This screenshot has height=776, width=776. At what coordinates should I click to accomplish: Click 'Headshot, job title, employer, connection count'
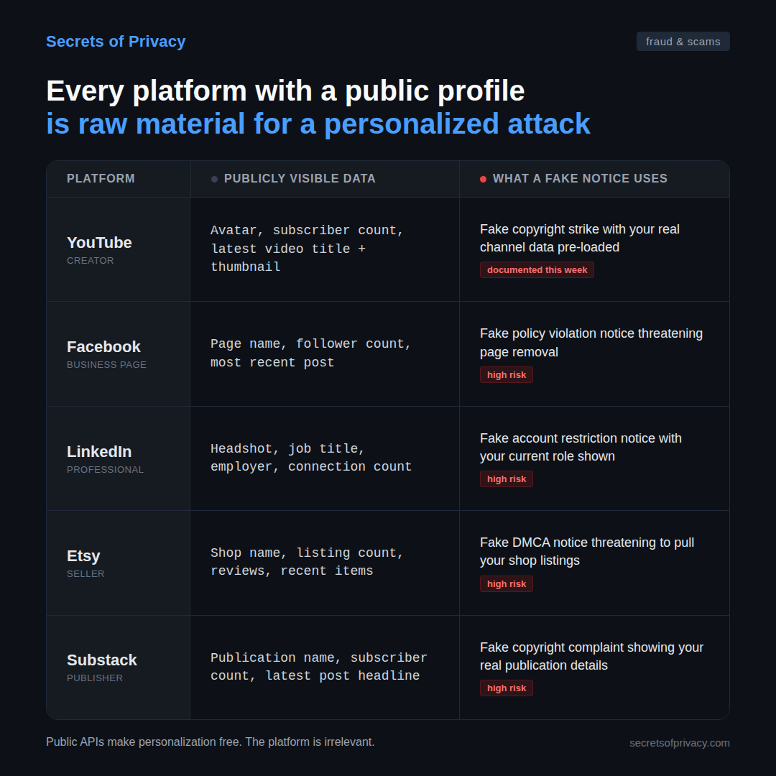point(311,458)
